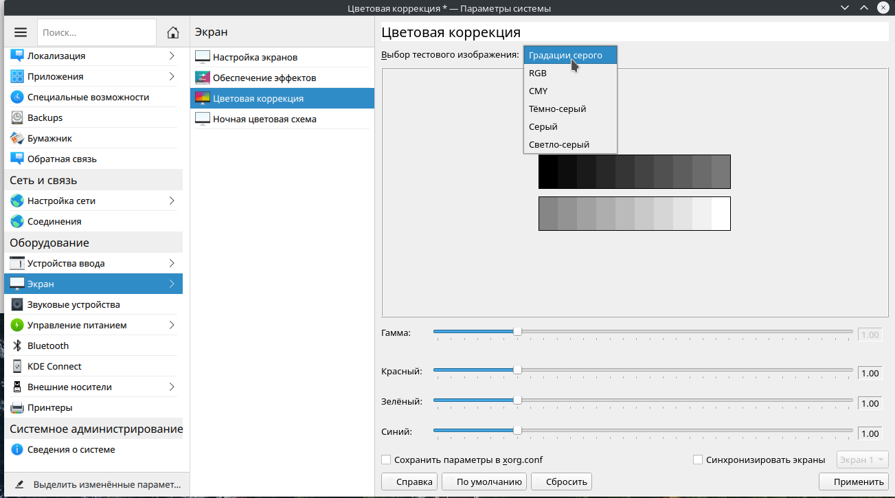Click the Сведения о системе info icon
Image resolution: width=895 pixels, height=498 pixels.
pos(17,449)
